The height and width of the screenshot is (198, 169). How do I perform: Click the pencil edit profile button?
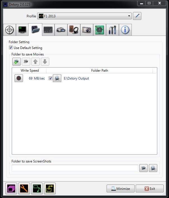click(x=137, y=16)
